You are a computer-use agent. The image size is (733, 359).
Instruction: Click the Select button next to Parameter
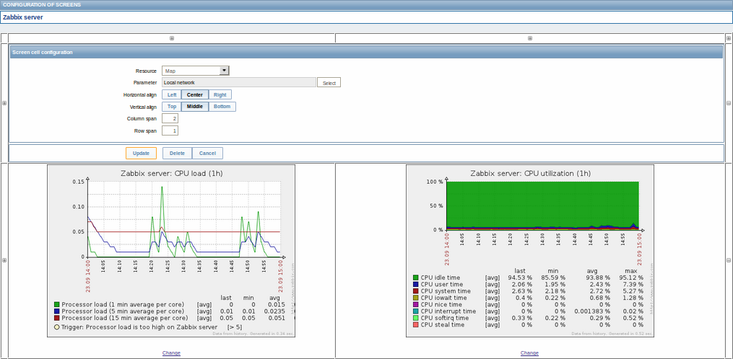329,83
